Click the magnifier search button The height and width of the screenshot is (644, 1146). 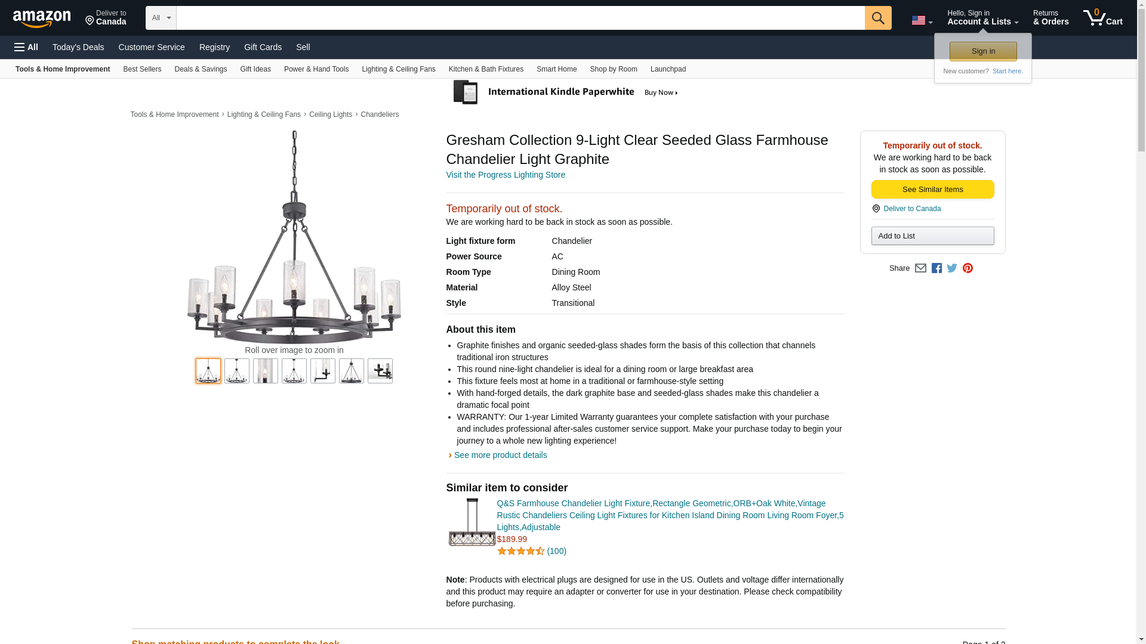pos(877,18)
